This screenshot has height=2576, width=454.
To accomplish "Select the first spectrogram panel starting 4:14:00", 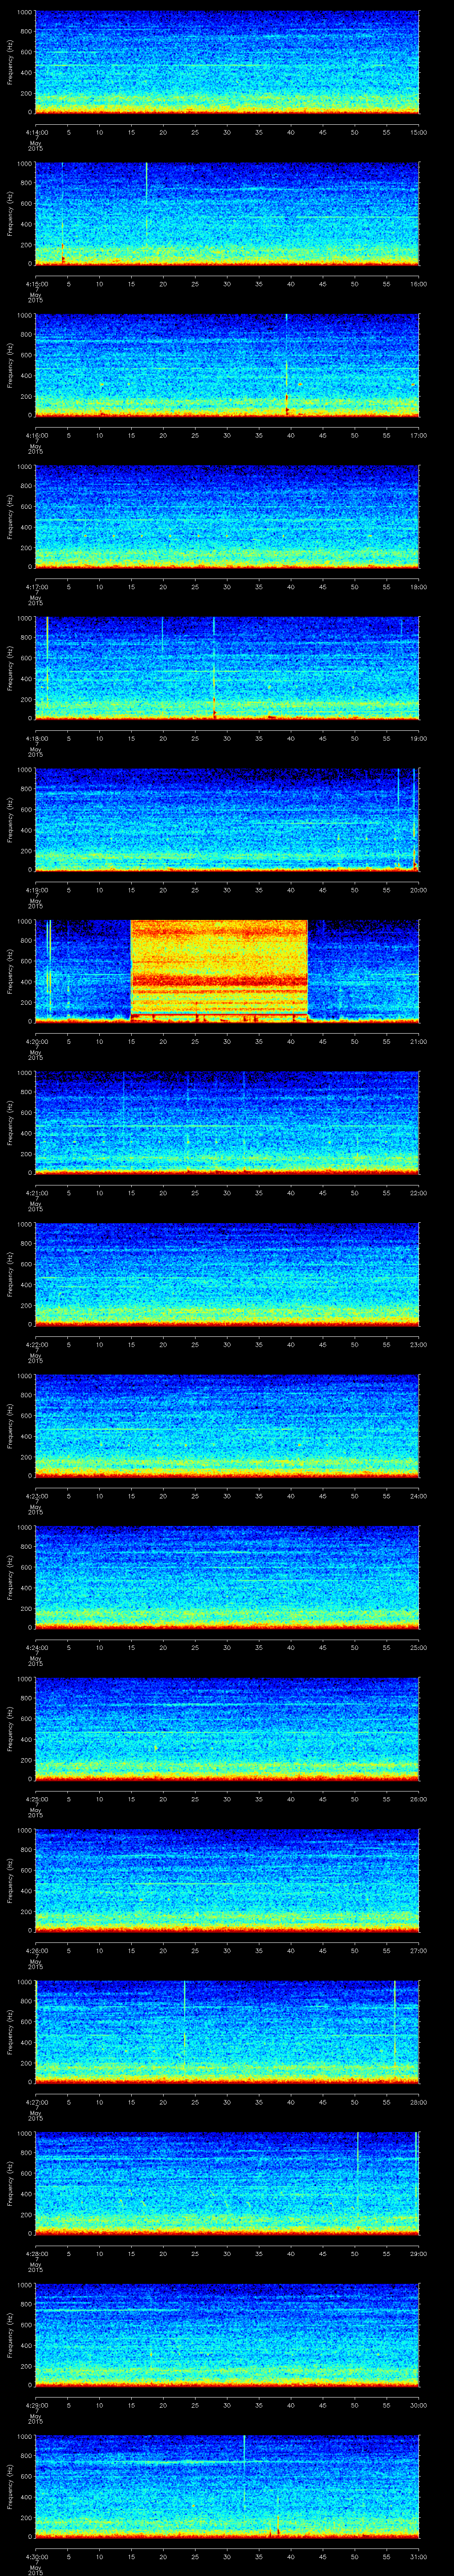I will 227,62.
